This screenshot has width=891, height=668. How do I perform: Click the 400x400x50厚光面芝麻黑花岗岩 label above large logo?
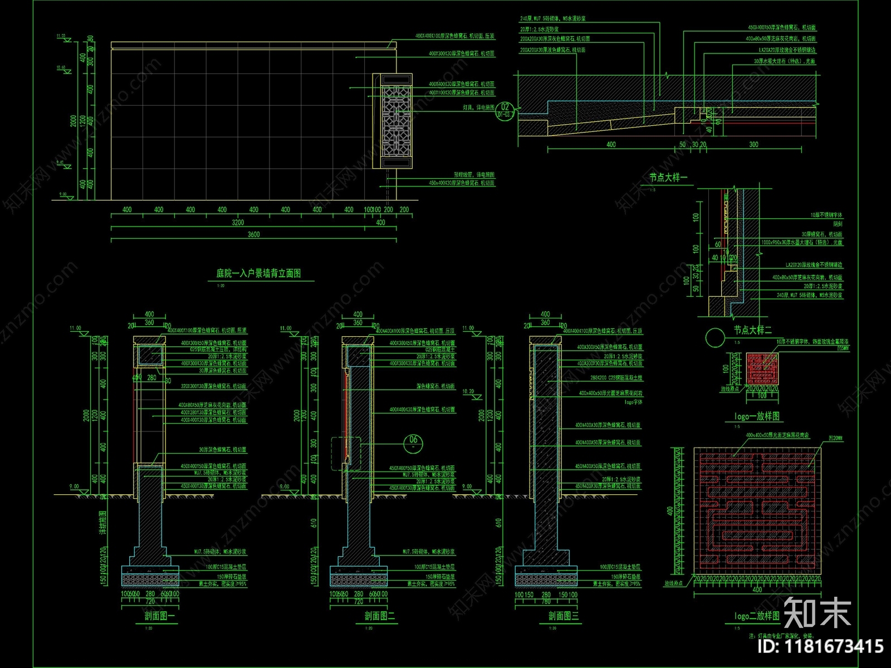(x=777, y=435)
